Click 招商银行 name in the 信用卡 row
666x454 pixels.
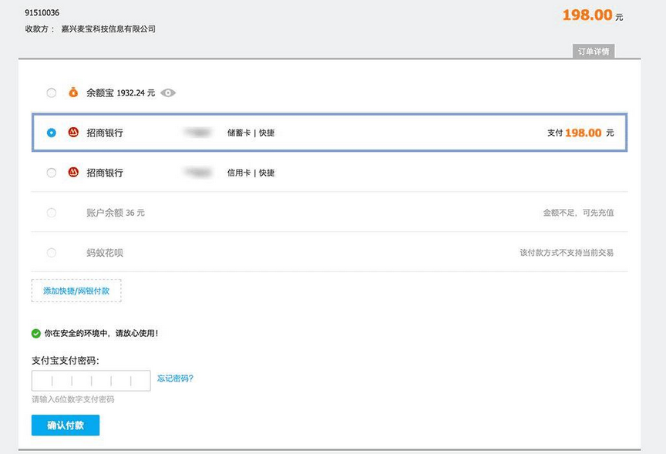[105, 173]
